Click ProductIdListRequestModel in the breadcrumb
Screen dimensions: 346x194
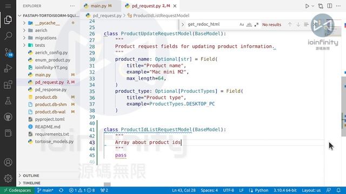(161, 16)
